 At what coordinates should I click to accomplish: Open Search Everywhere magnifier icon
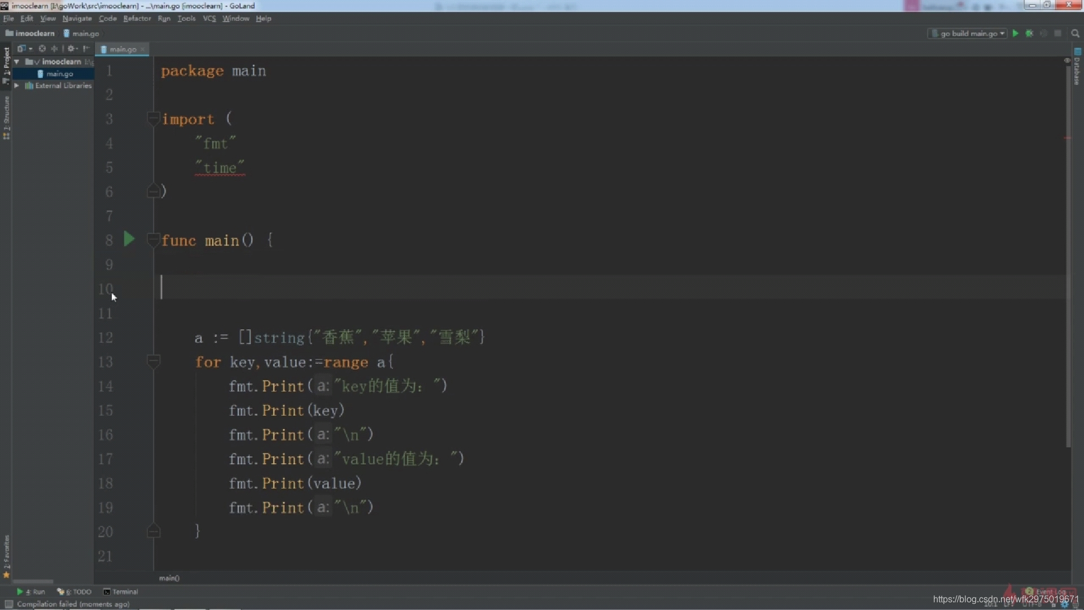click(1075, 33)
